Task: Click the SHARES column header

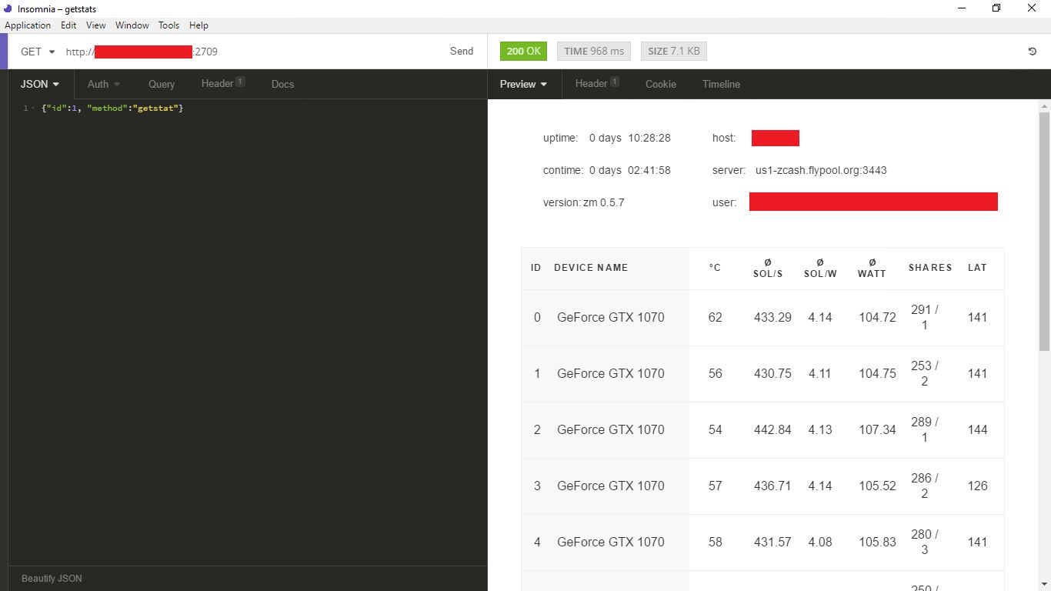Action: pos(930,268)
